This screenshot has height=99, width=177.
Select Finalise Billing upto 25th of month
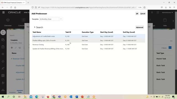click(x=88, y=40)
